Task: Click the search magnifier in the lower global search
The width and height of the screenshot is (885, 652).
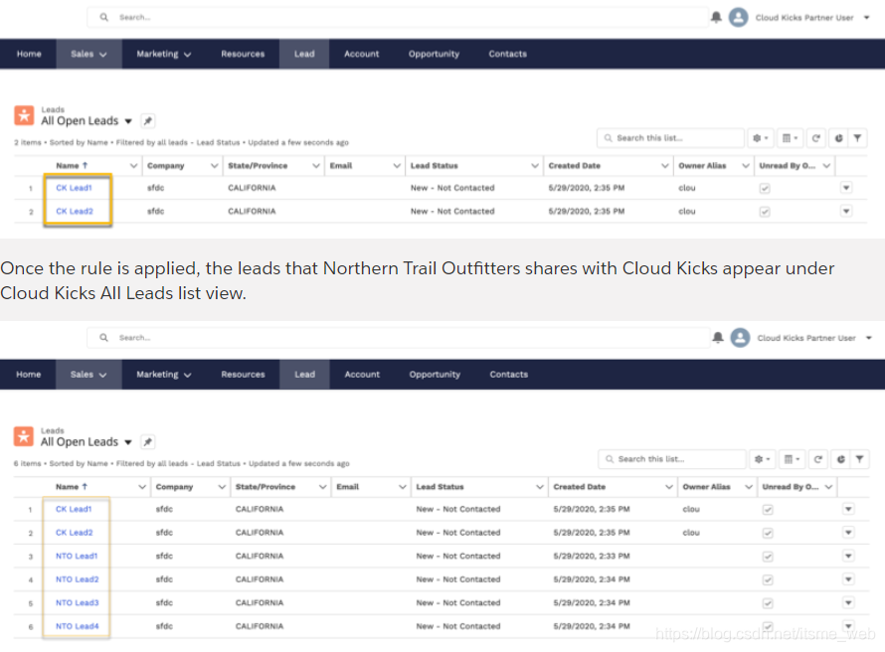Action: [103, 338]
